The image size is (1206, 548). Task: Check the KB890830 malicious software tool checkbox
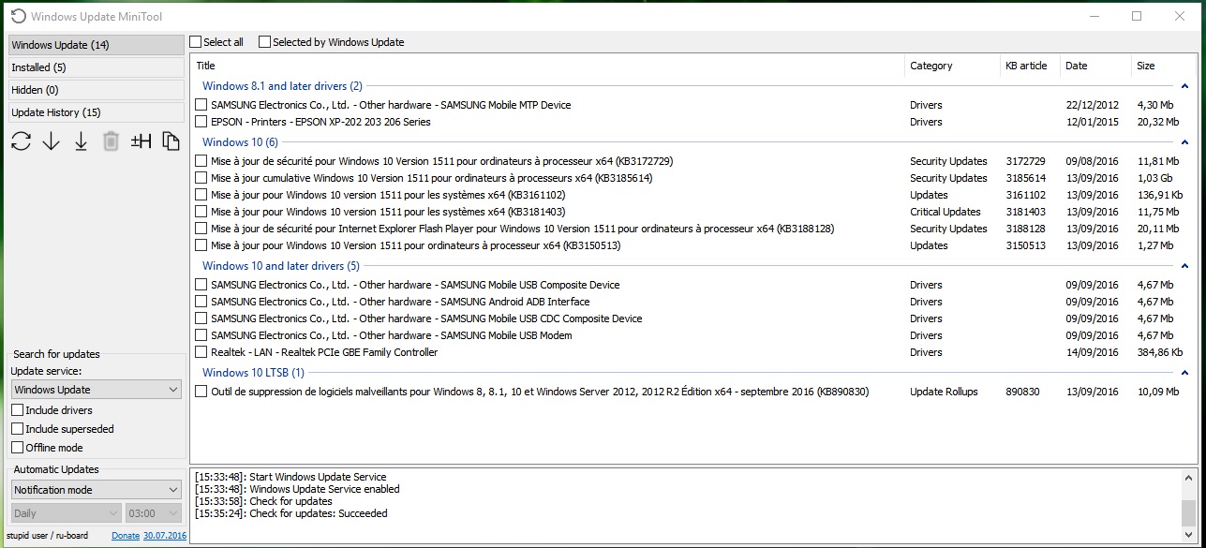(201, 392)
